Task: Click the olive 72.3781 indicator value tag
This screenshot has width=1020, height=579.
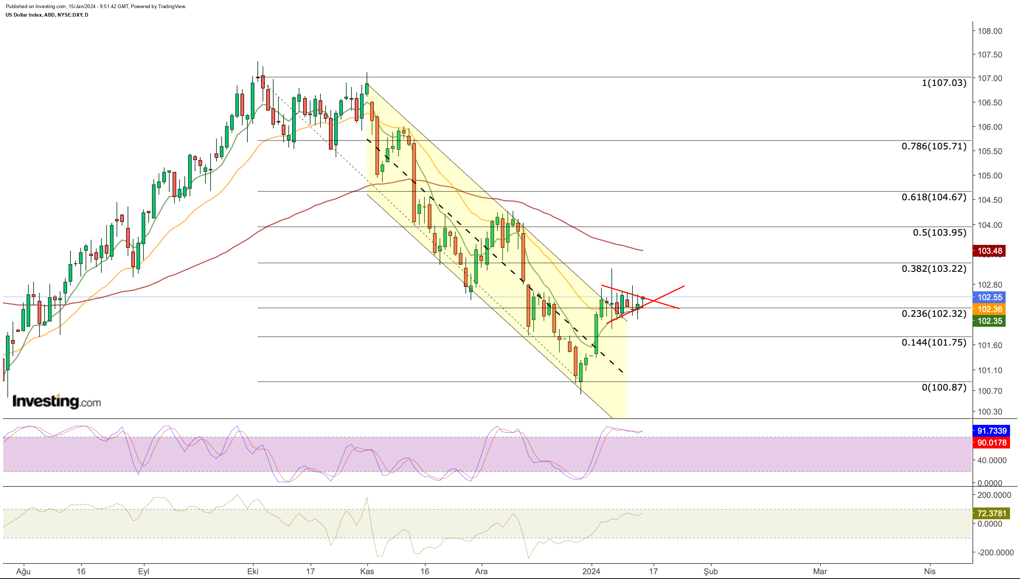Action: (x=991, y=513)
